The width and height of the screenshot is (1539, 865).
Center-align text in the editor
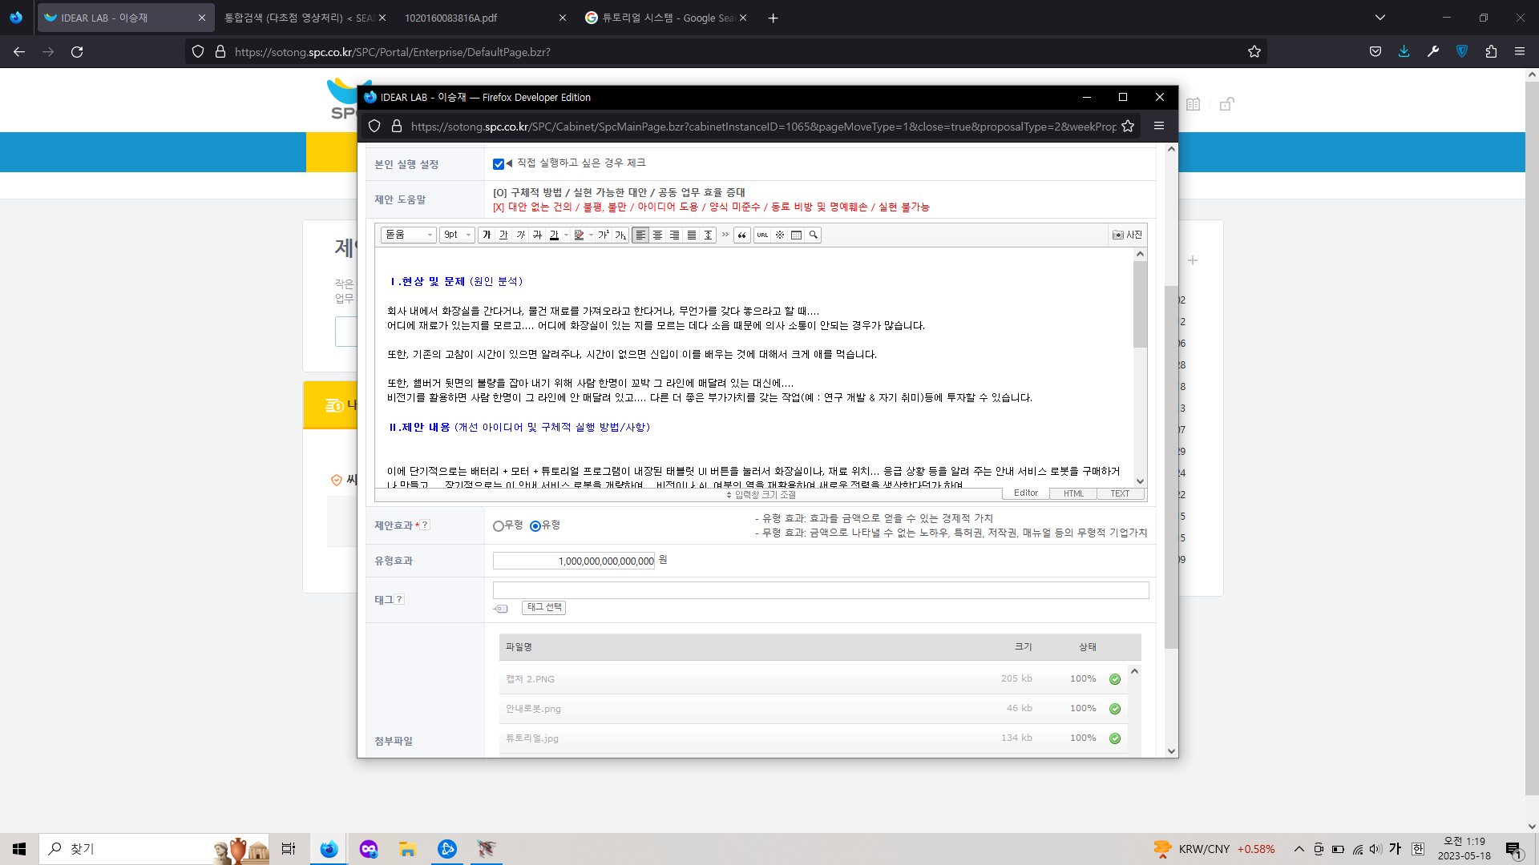[x=657, y=235]
